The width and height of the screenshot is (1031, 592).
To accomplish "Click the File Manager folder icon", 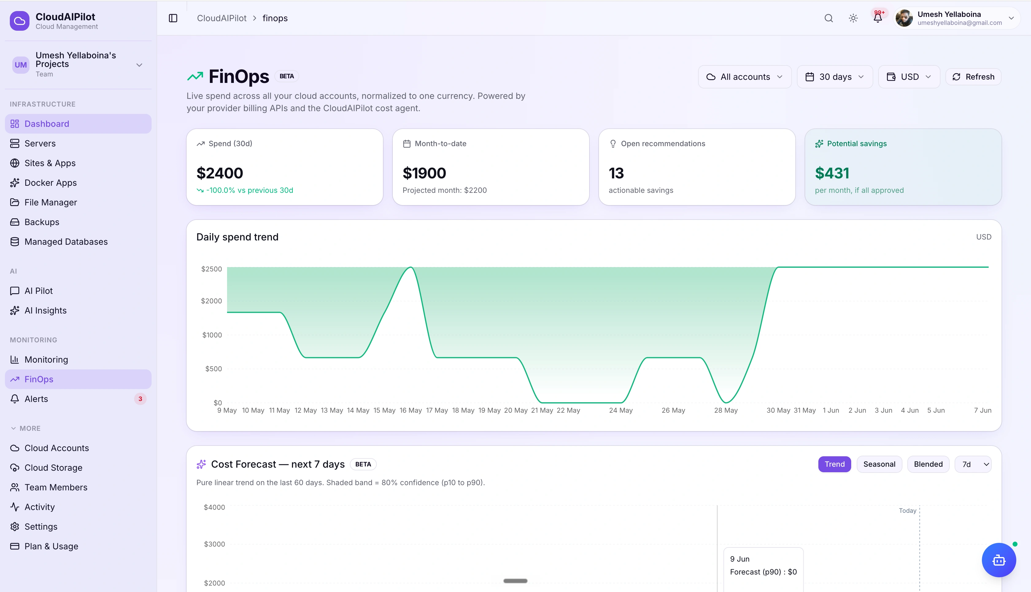I will [x=15, y=202].
